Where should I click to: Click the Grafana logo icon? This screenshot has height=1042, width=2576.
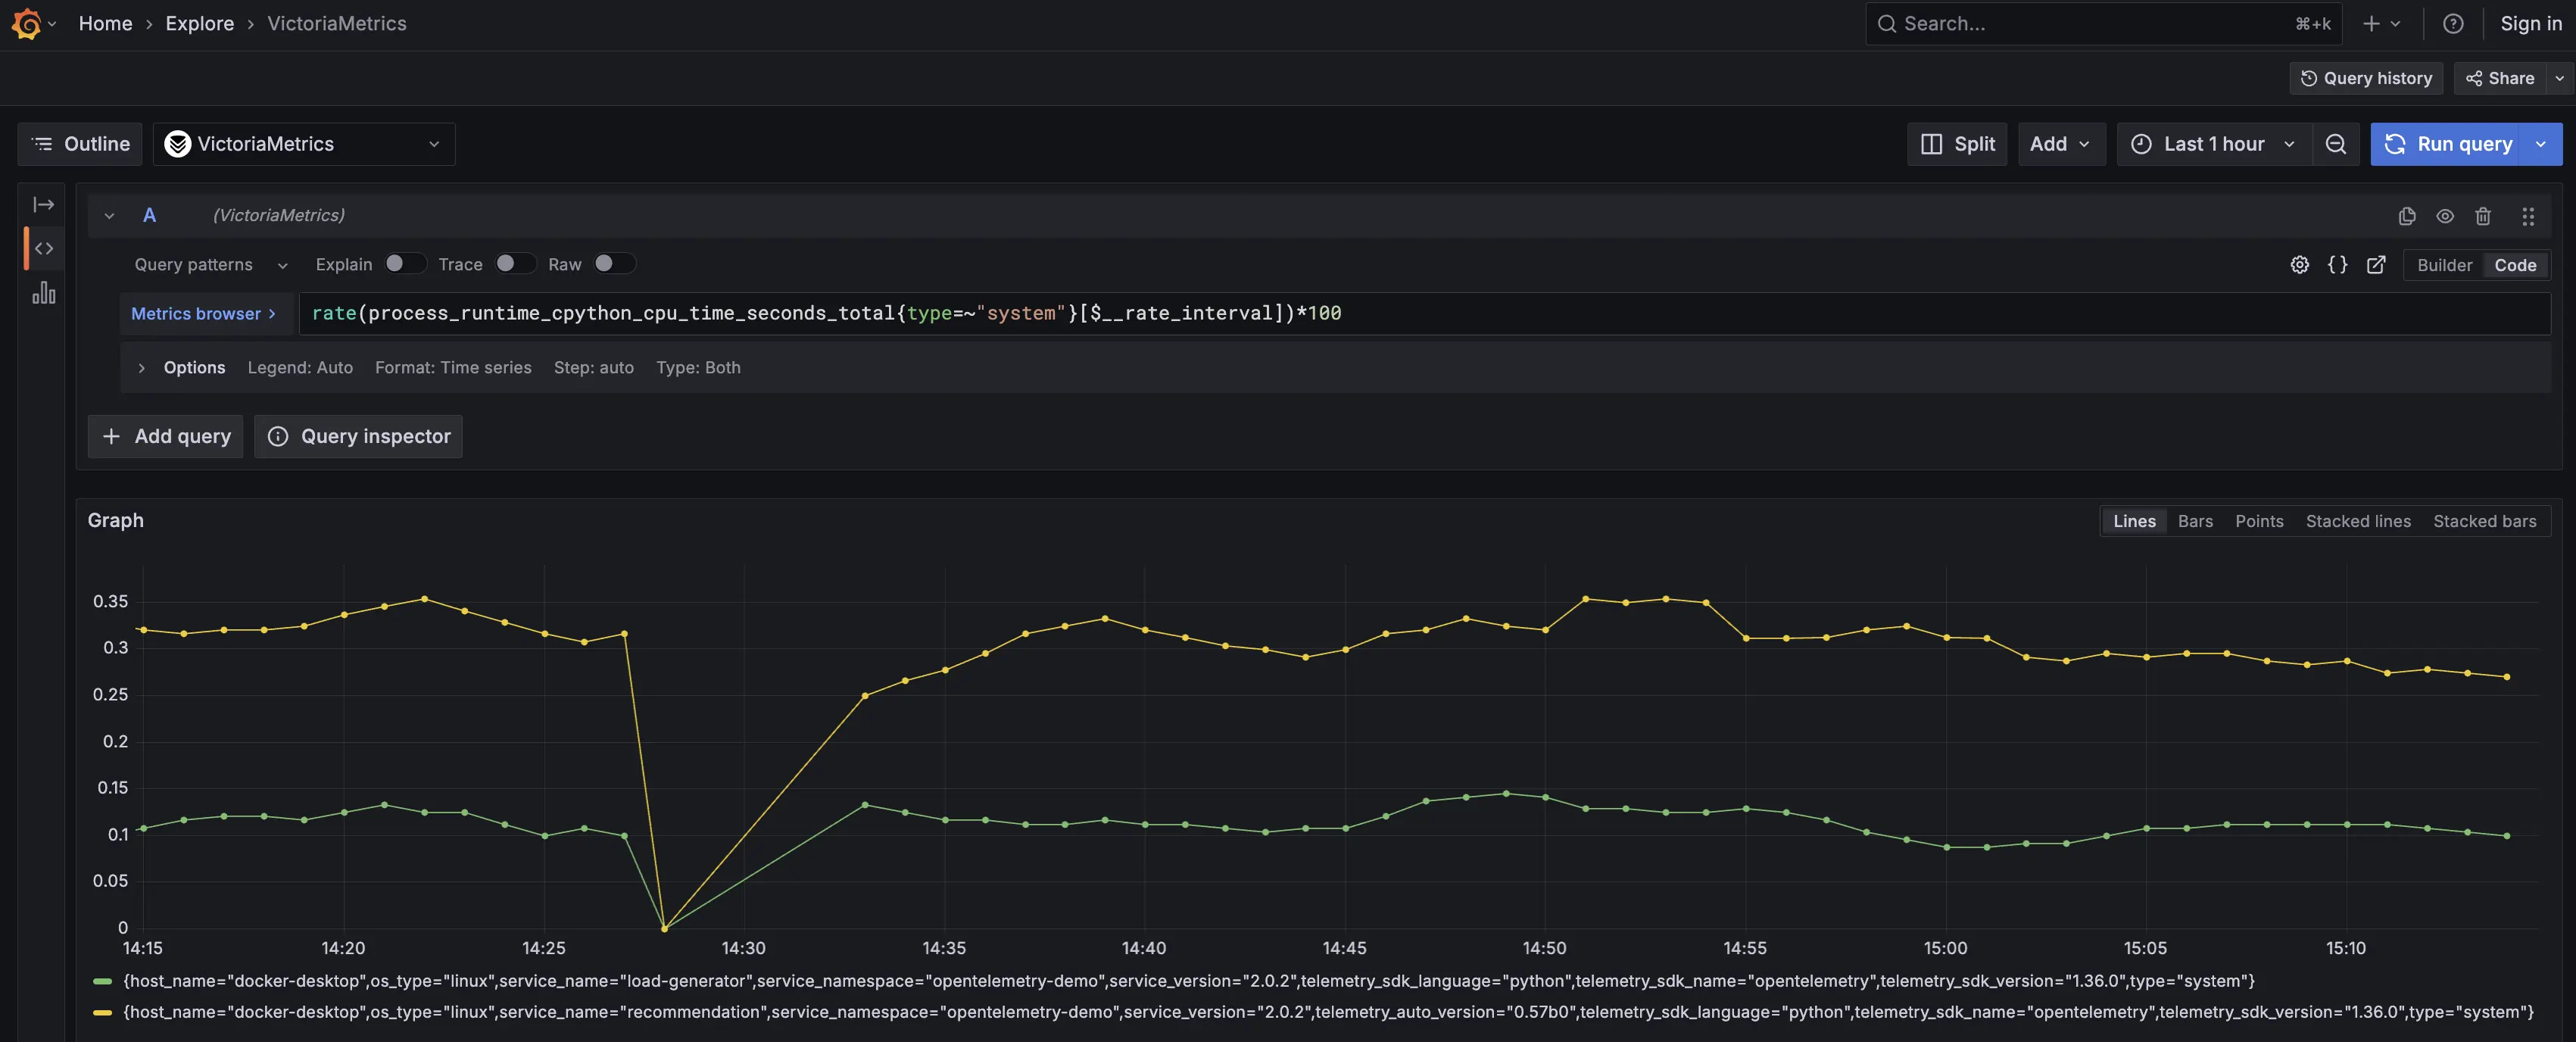point(27,23)
